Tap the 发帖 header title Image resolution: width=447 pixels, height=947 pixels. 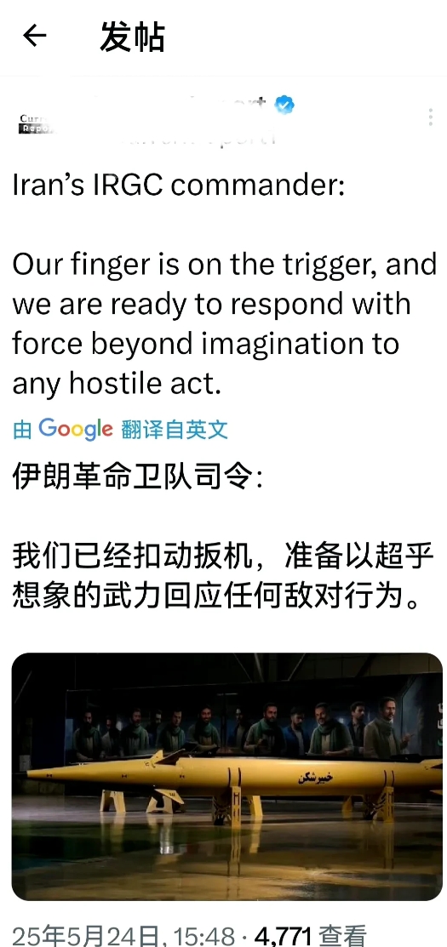(132, 37)
